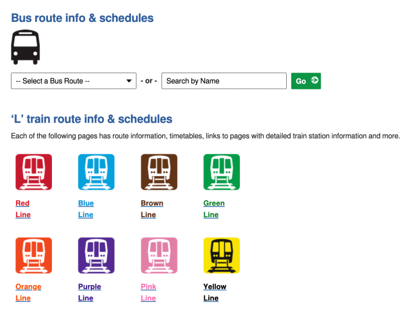
Task: Visit the Yellow Line text link
Action: 215,292
